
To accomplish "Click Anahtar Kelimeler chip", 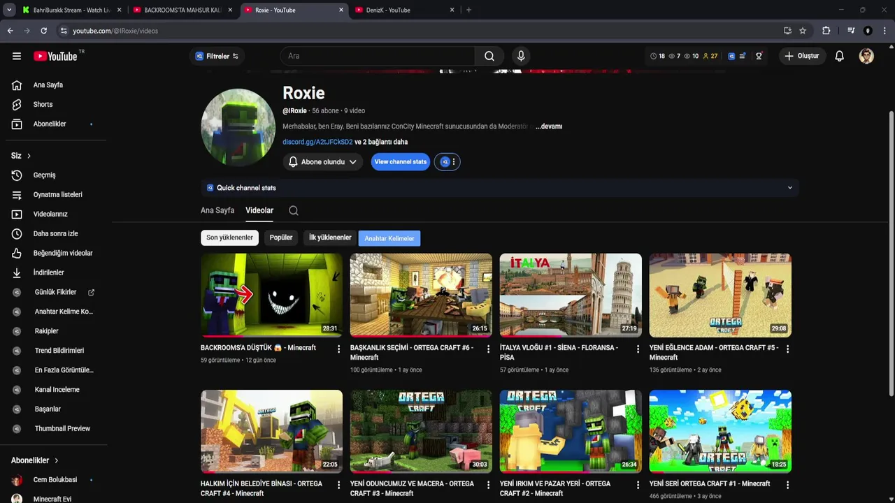I will click(389, 238).
